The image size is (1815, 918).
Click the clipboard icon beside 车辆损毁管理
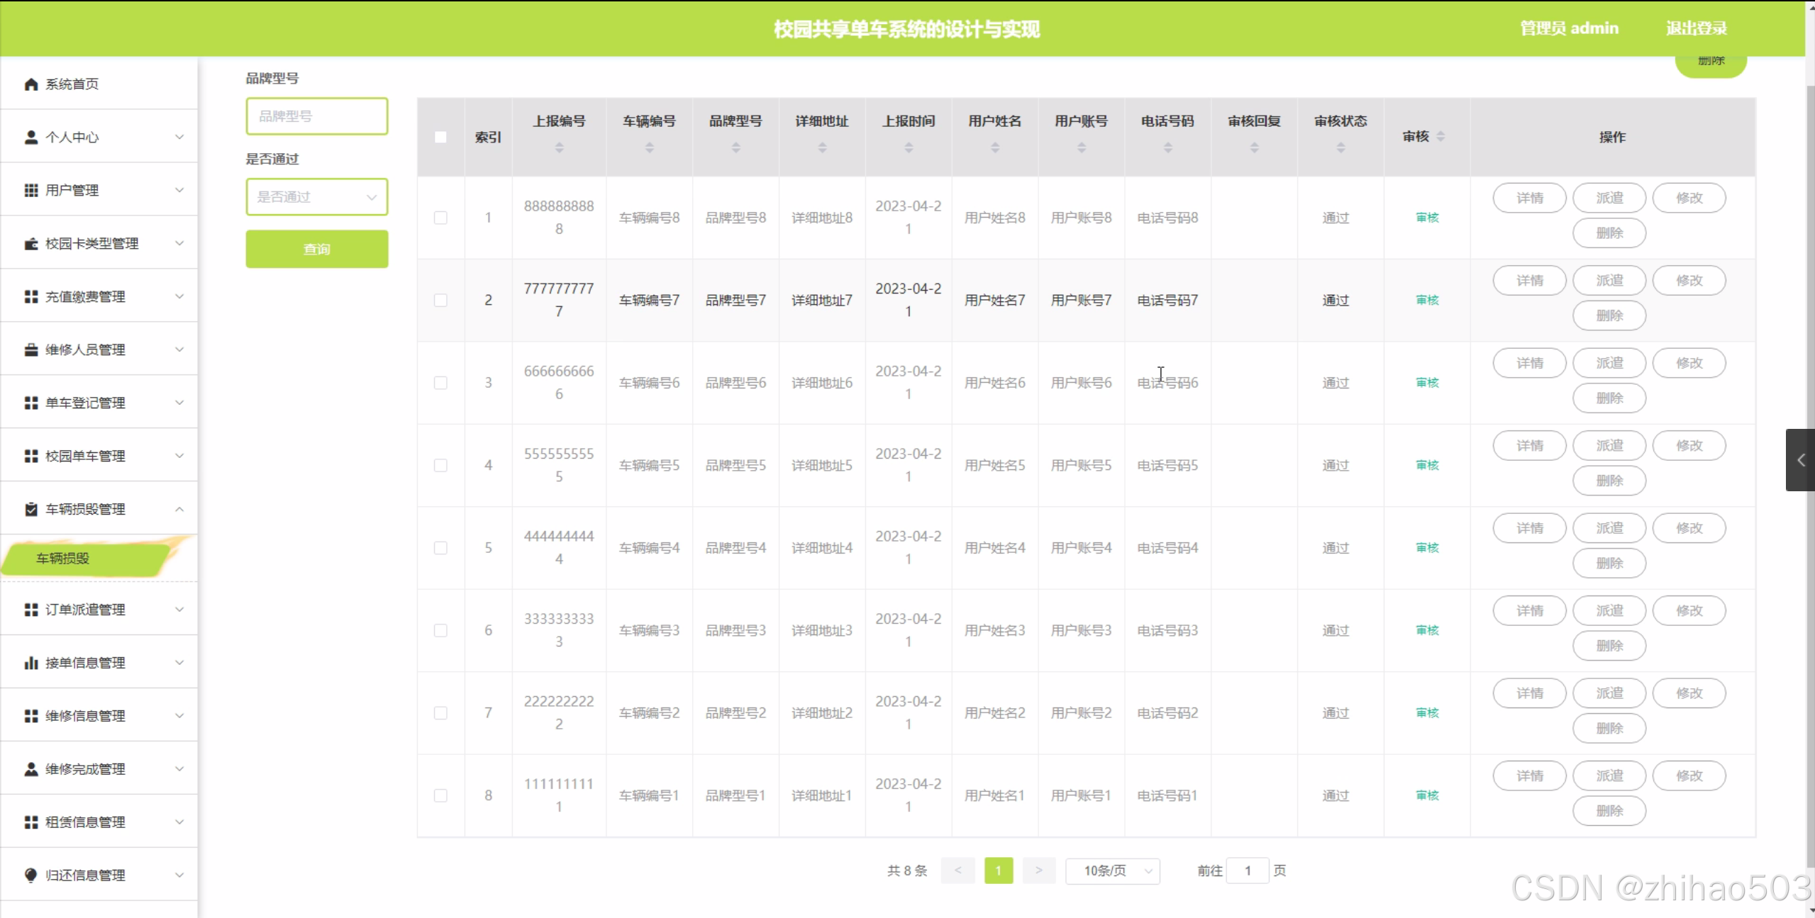30,509
